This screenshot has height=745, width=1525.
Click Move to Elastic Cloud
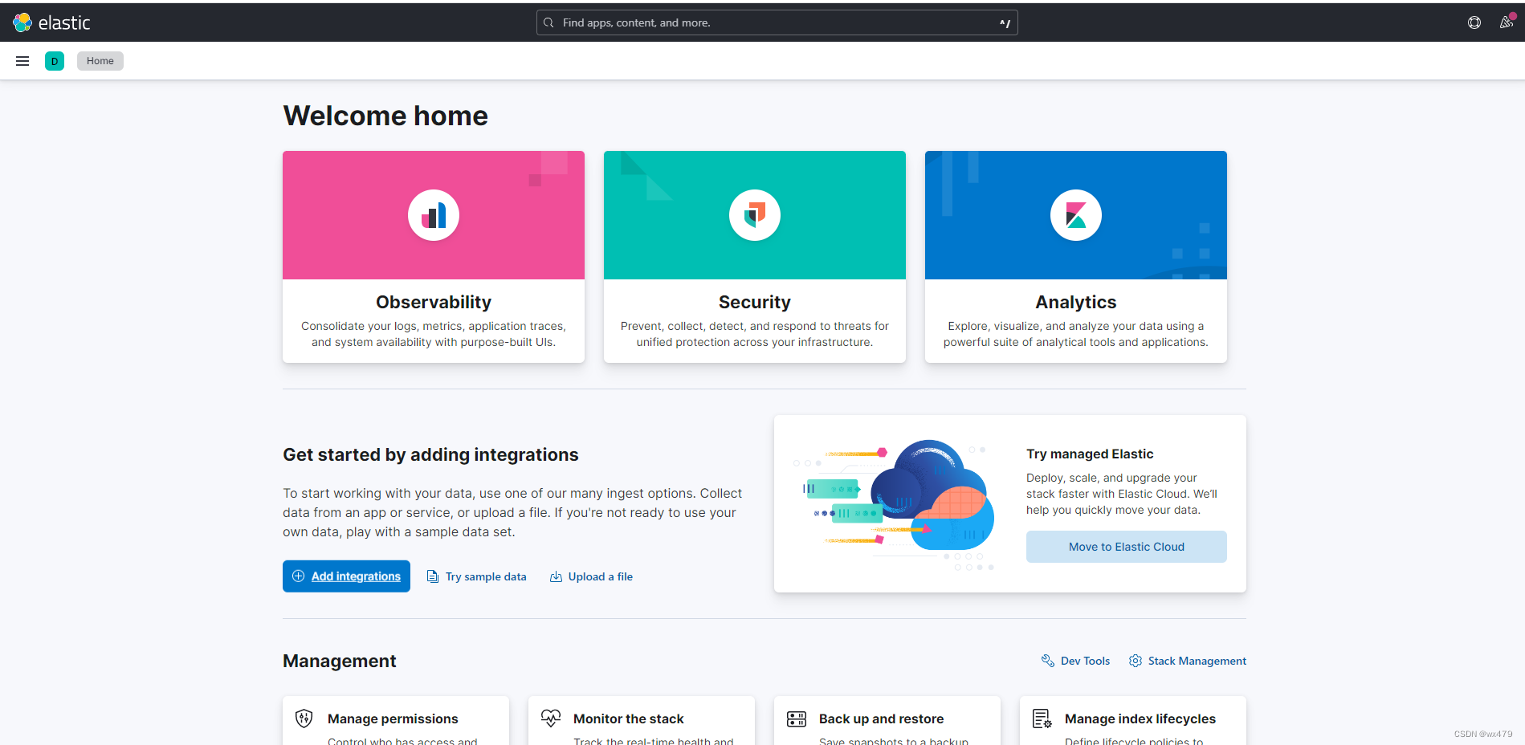tap(1126, 546)
